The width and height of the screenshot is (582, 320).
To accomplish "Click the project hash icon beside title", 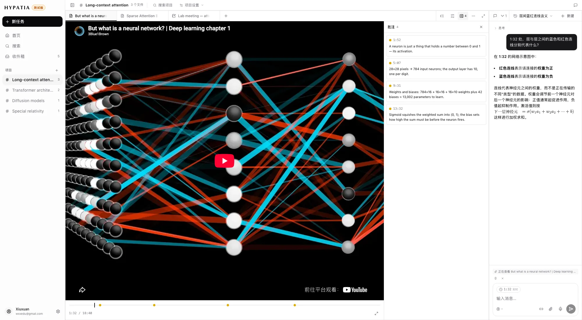I will [81, 5].
